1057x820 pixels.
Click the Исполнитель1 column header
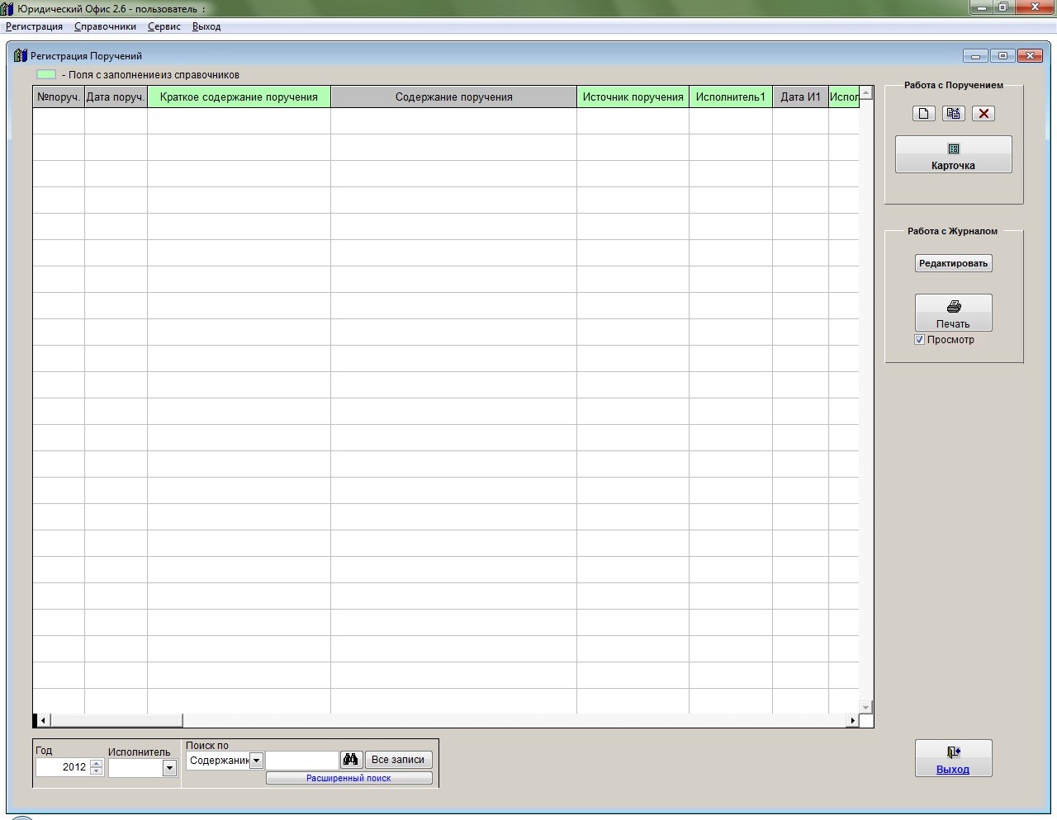tap(731, 97)
